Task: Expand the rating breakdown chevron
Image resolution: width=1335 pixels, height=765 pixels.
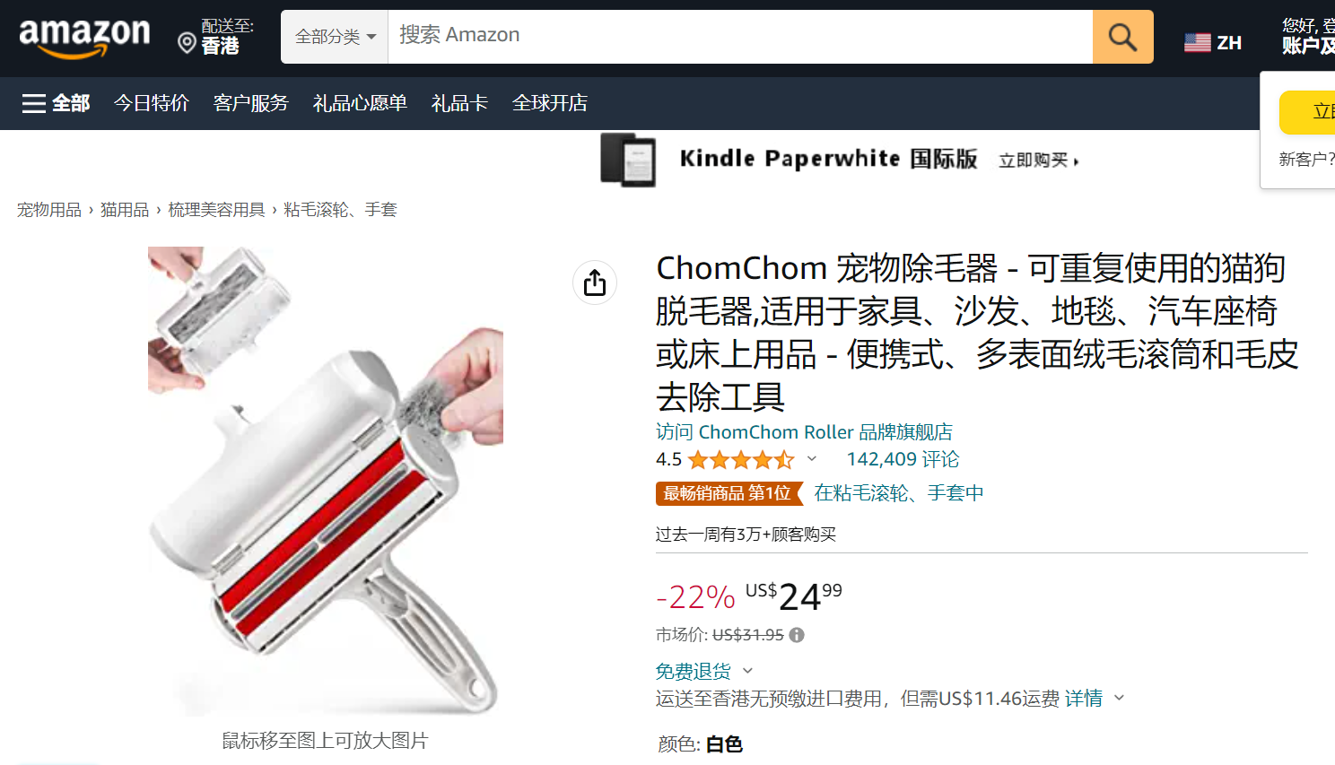Action: [x=812, y=459]
